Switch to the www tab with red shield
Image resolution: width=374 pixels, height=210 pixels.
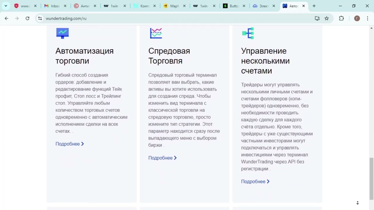tap(25, 6)
